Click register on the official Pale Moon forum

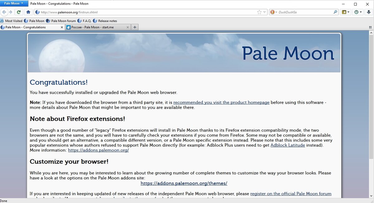click(x=291, y=194)
